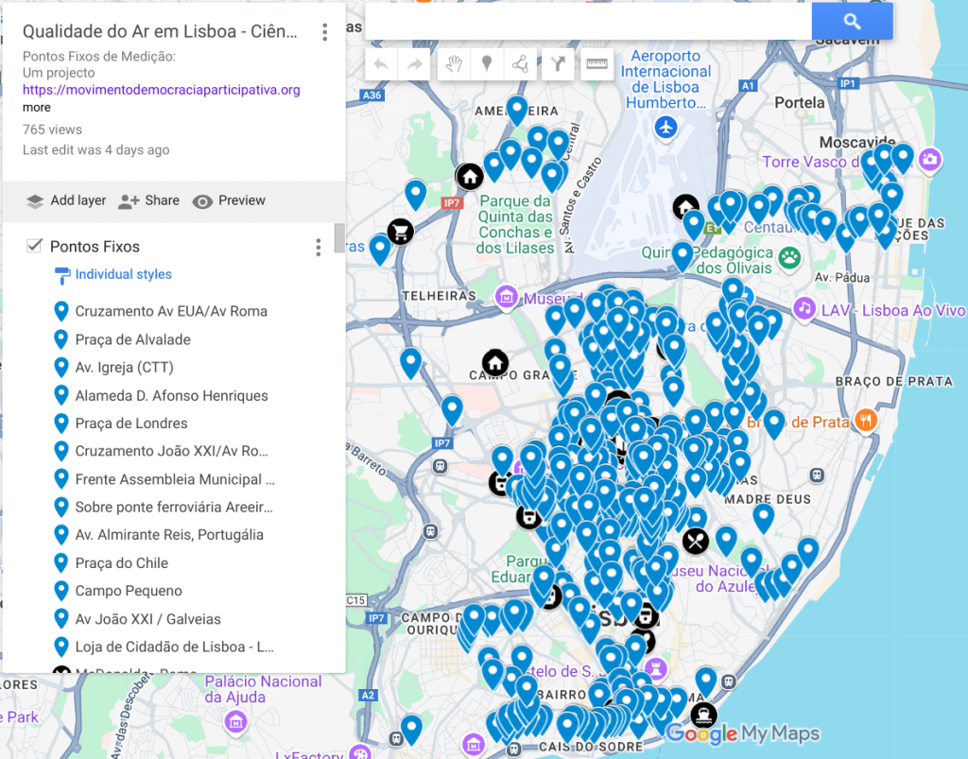Click the redo arrow in map toolbar
The image size is (968, 759).
coord(415,64)
